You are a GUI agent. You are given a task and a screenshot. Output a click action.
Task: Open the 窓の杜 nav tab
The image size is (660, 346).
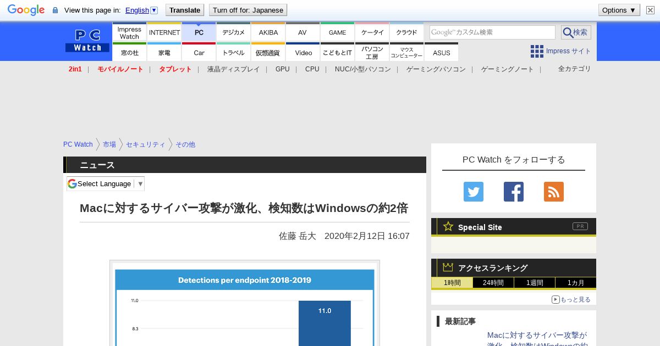(129, 52)
